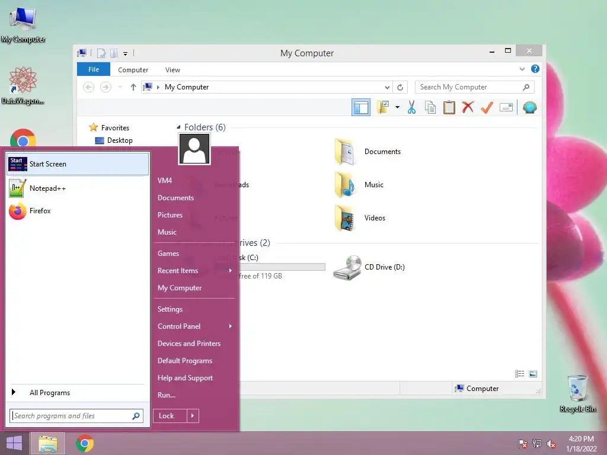Viewport: 607px width, 455px height.
Task: Click the muted volume tray icon
Action: coord(551,444)
